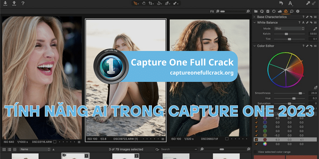Image resolution: width=319 pixels, height=159 pixels.
Task: Open the Quick tool tab marked Q
Action: [262, 12]
